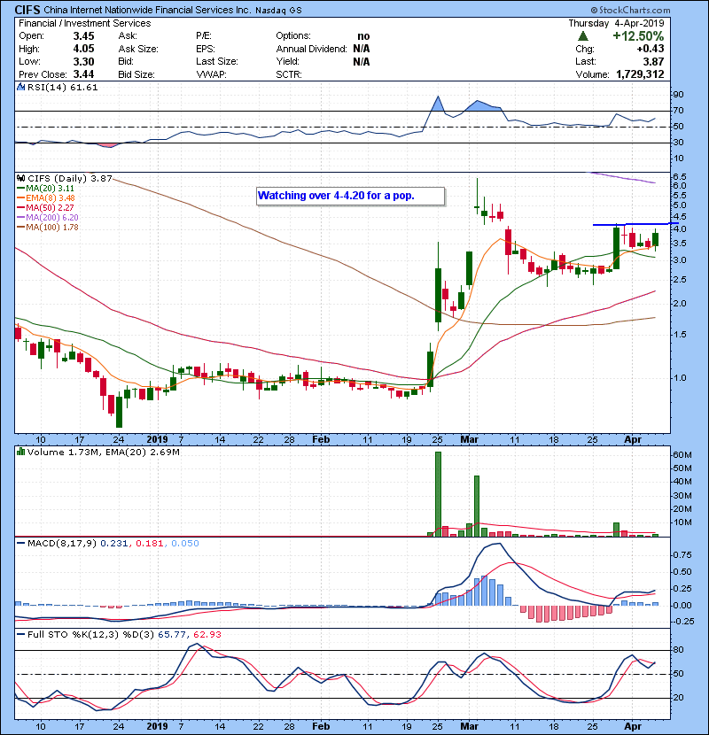Click the EMA(8) 3.48 legend entry
The width and height of the screenshot is (709, 735).
point(46,197)
